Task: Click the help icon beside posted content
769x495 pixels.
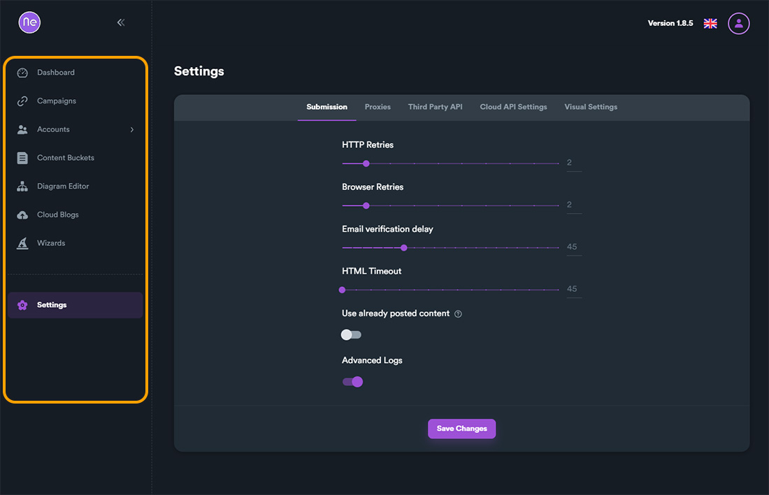Action: [458, 314]
